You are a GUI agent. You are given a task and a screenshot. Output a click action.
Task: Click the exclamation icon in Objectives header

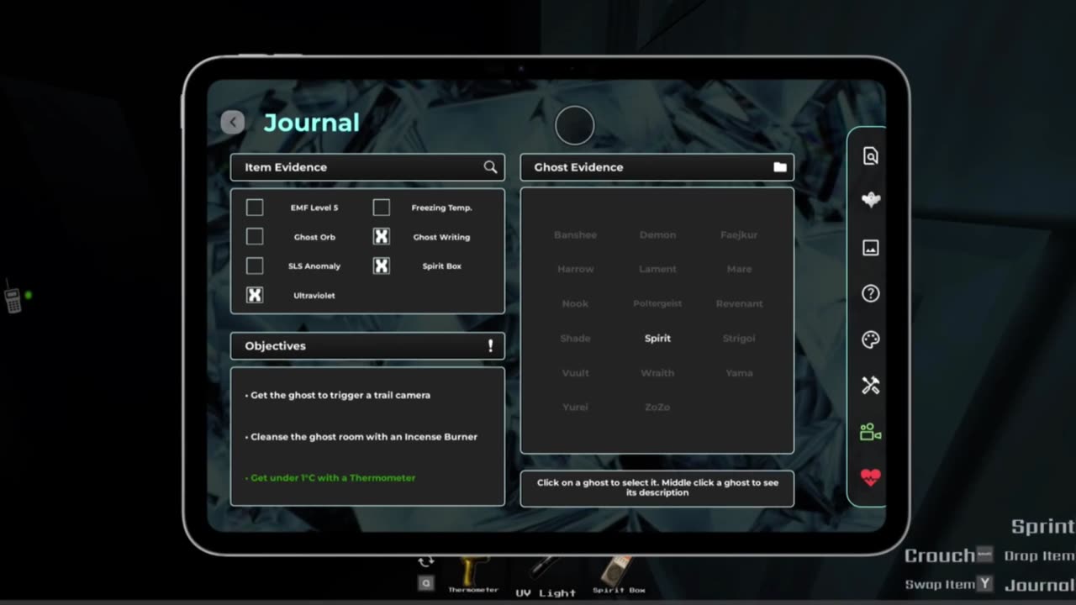pos(490,345)
